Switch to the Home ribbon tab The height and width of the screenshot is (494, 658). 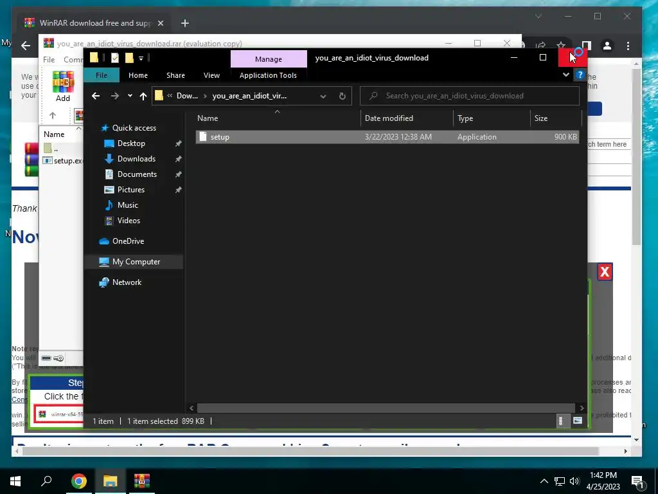coord(138,75)
